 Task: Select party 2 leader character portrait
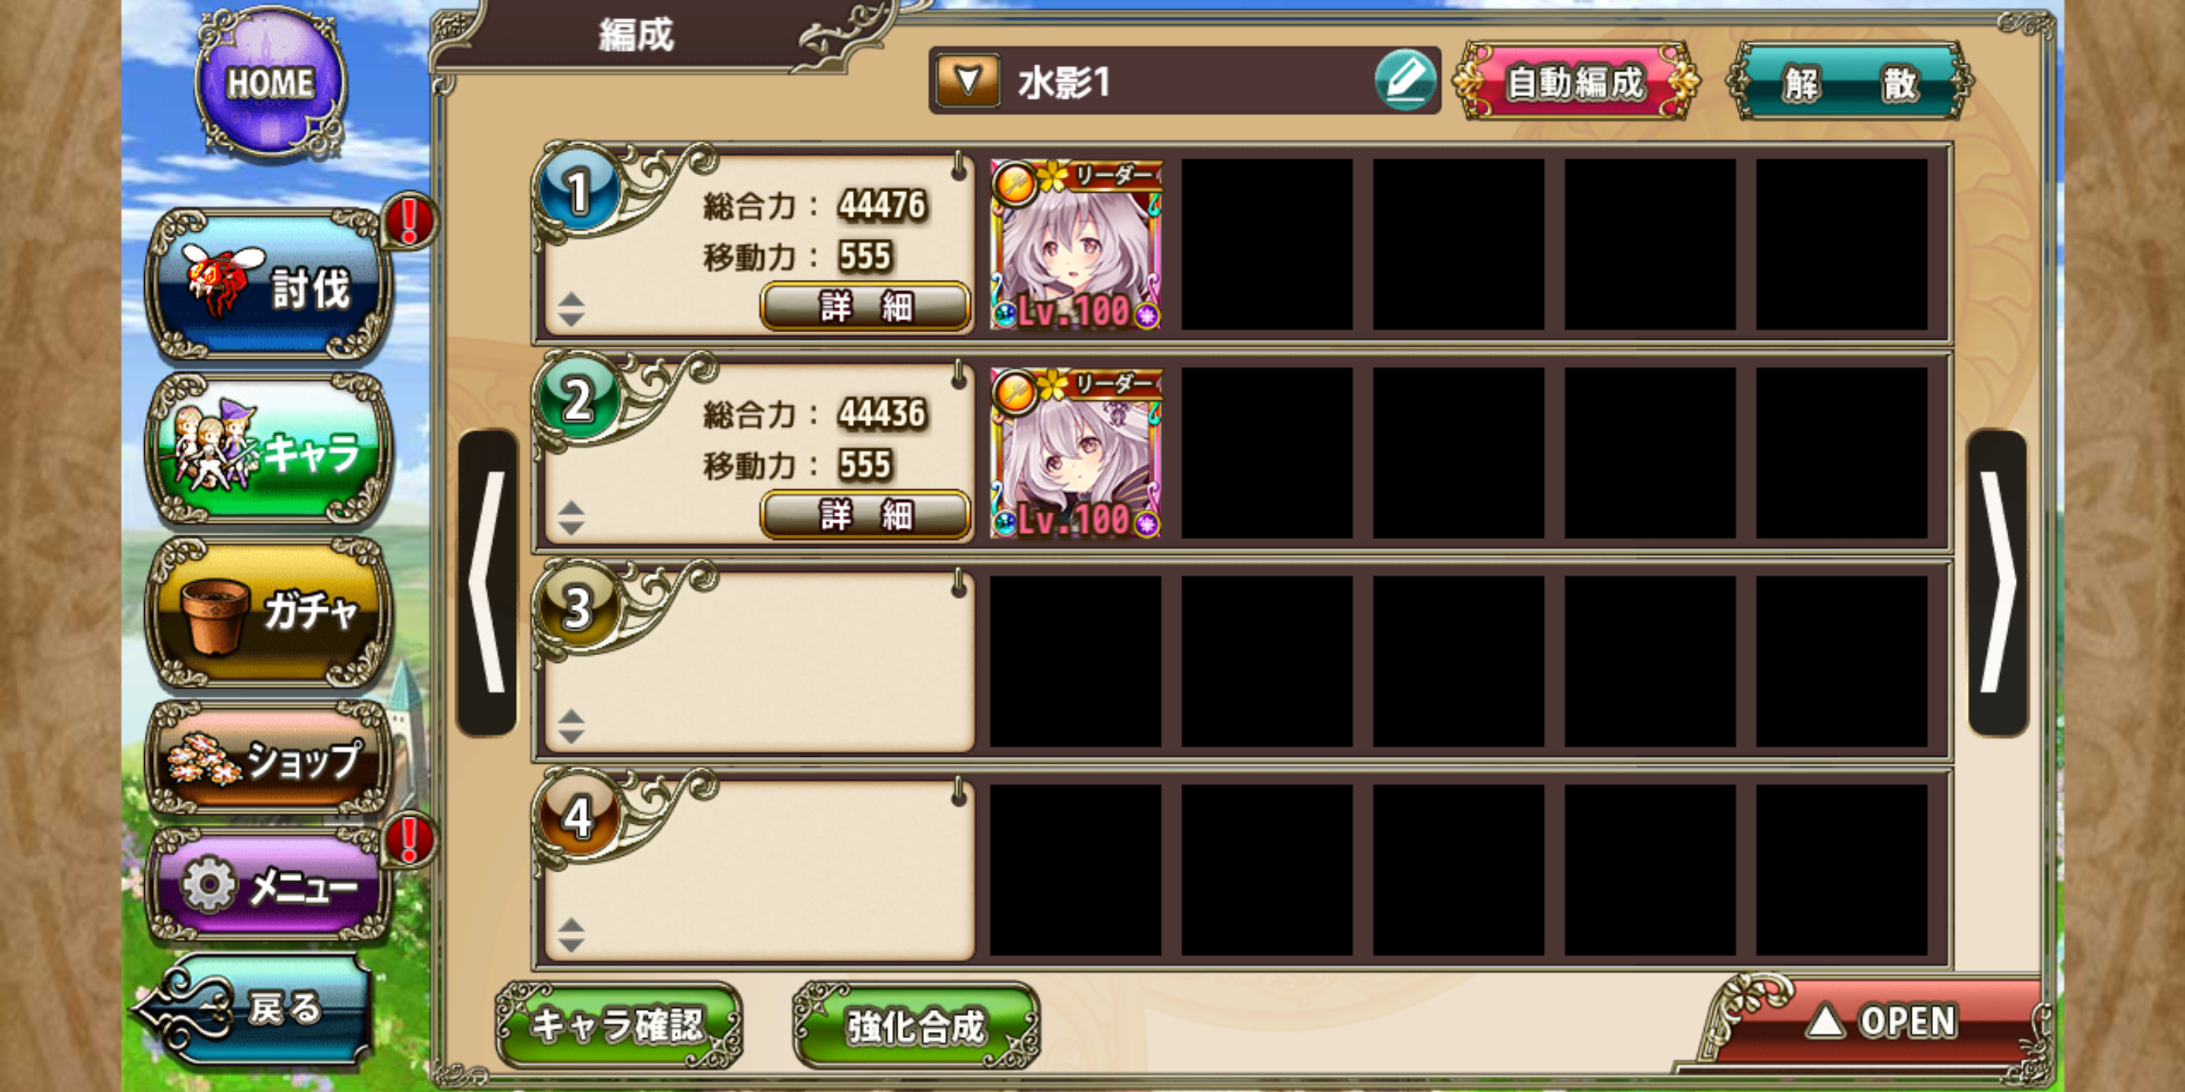(1076, 453)
